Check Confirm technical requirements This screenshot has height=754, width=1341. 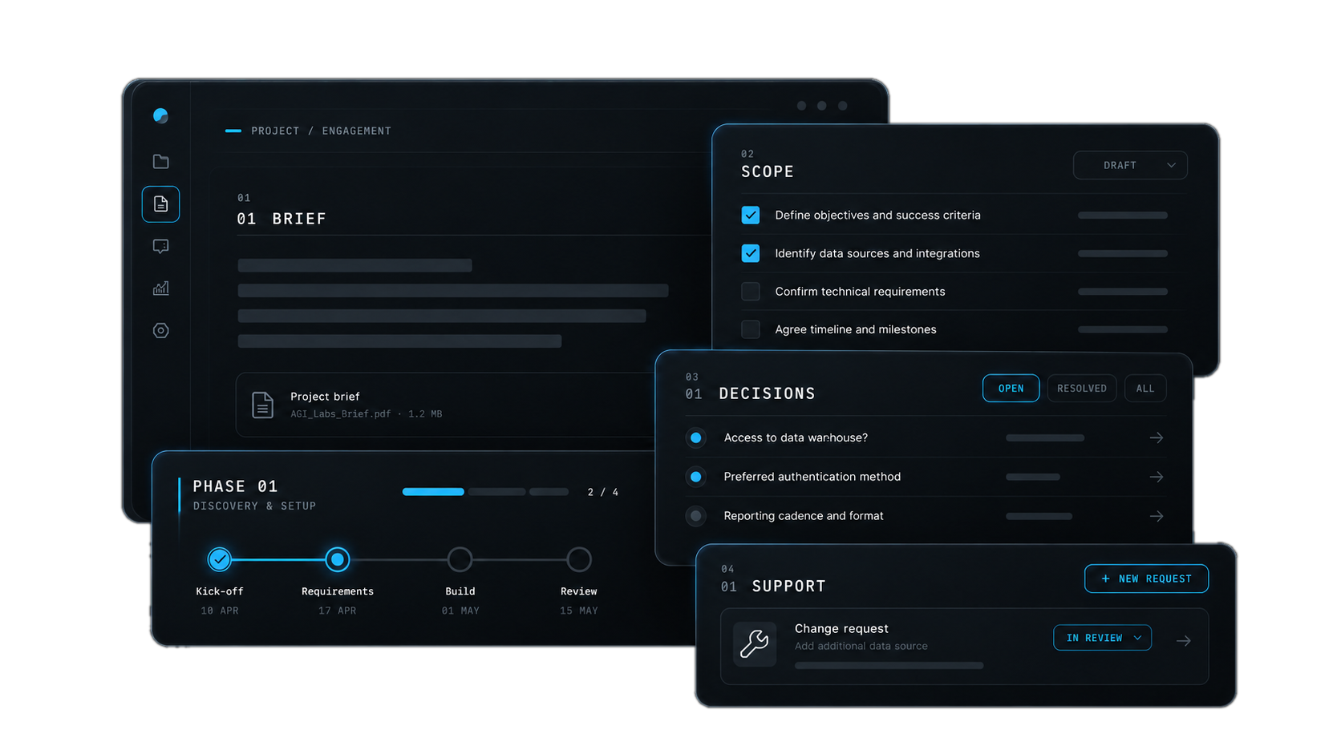(x=751, y=291)
